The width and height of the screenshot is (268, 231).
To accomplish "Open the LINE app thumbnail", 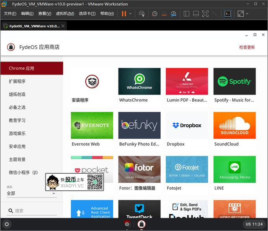I will pyautogui.click(x=234, y=169).
